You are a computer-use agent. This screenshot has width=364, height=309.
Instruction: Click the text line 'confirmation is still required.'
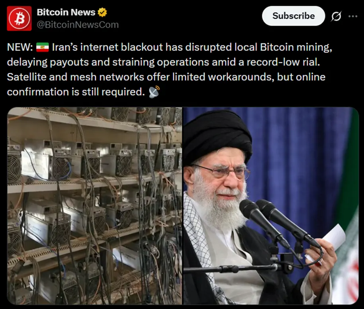76,92
